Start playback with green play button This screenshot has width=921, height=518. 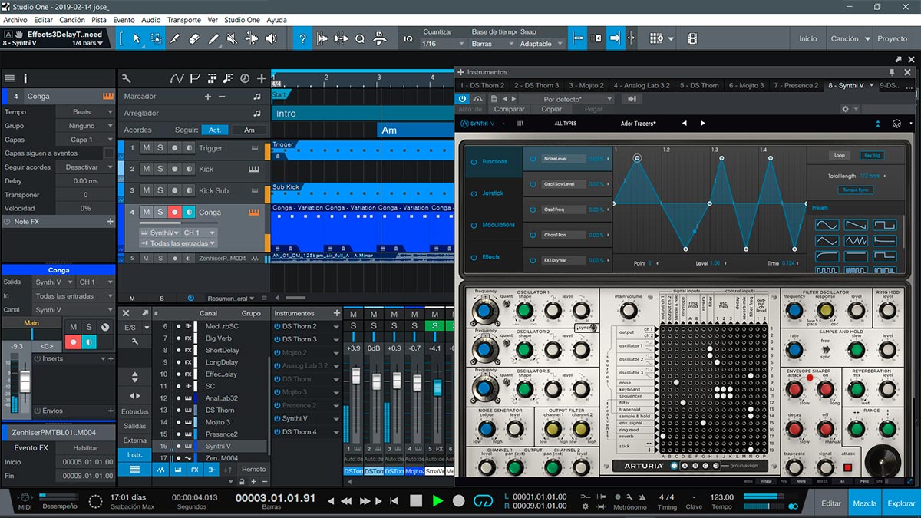click(437, 500)
